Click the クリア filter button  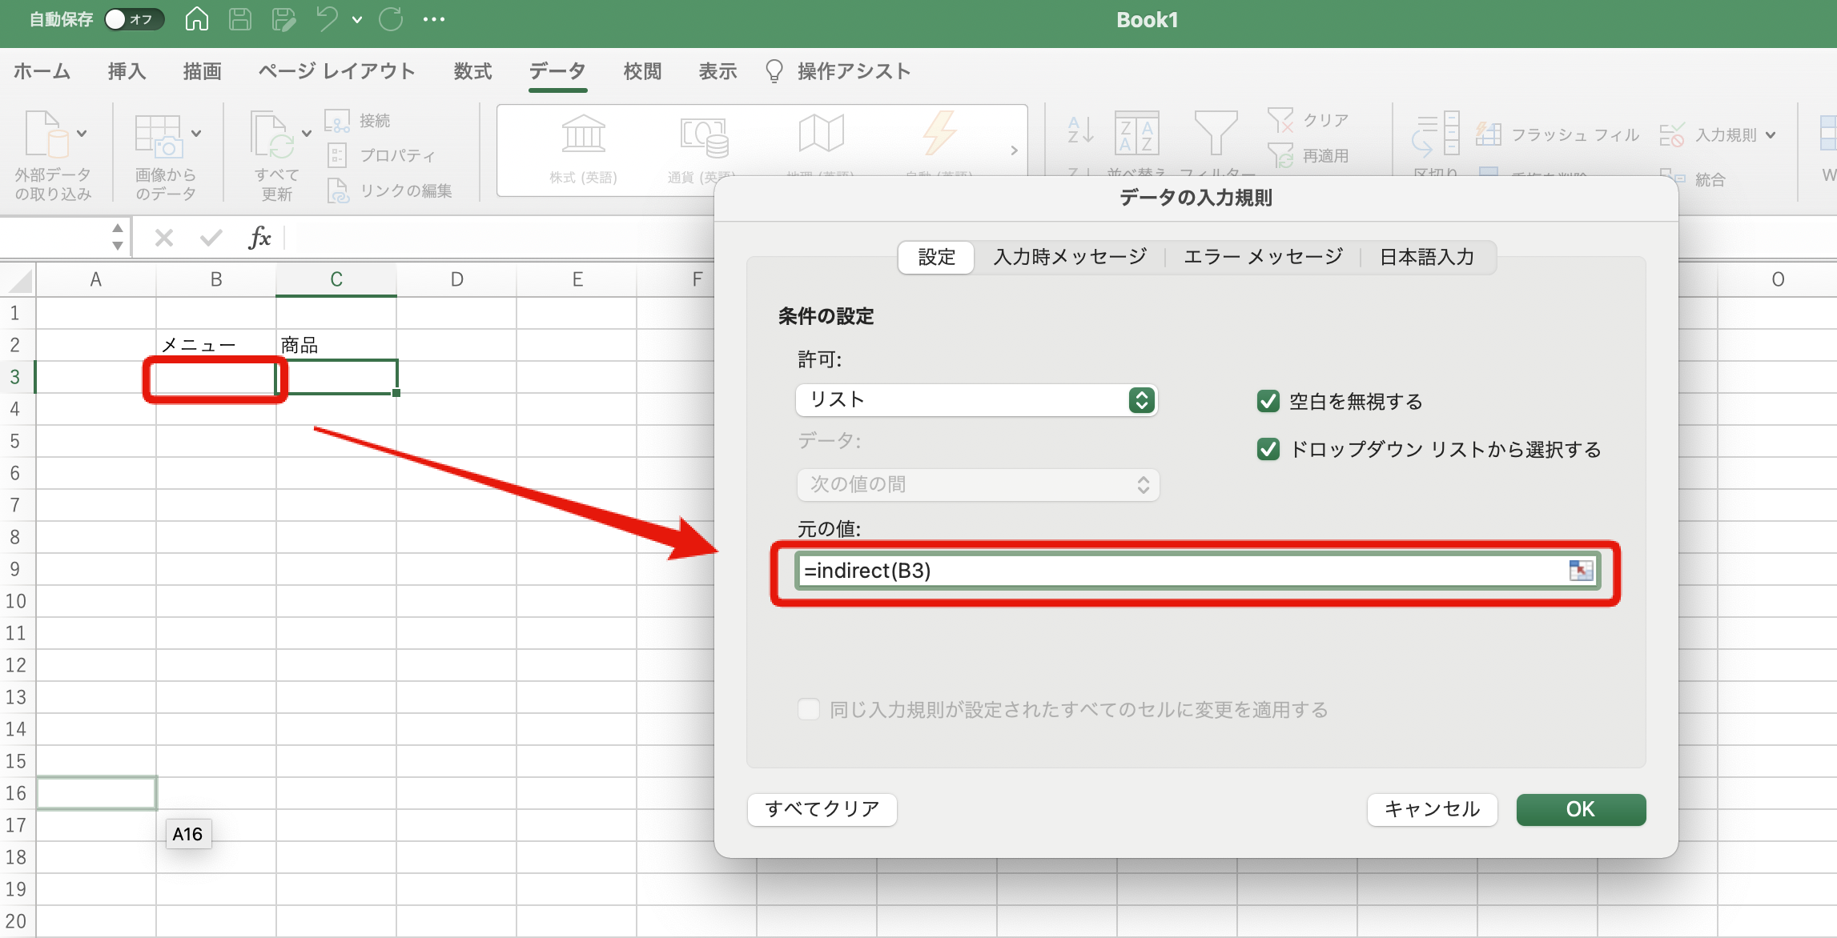(1308, 120)
